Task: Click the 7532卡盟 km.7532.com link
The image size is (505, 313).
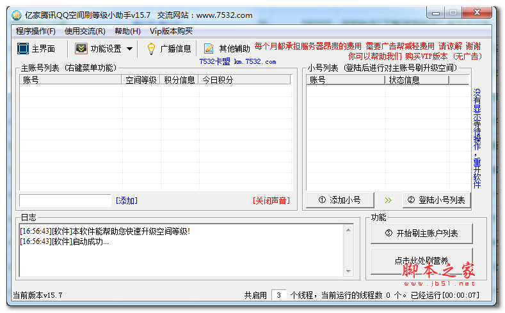Action: tap(237, 62)
